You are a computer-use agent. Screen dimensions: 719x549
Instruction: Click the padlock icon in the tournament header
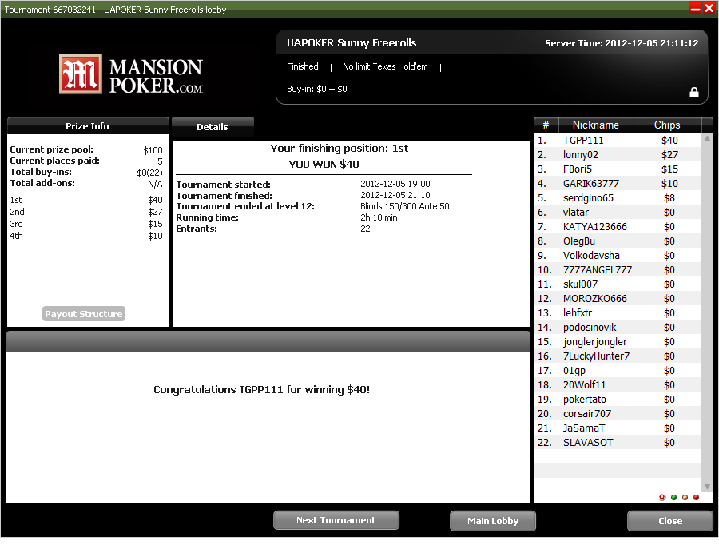(694, 92)
